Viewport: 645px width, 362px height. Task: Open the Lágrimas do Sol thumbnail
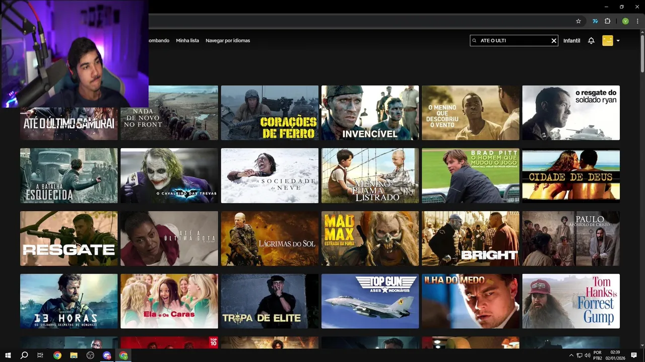pos(270,238)
